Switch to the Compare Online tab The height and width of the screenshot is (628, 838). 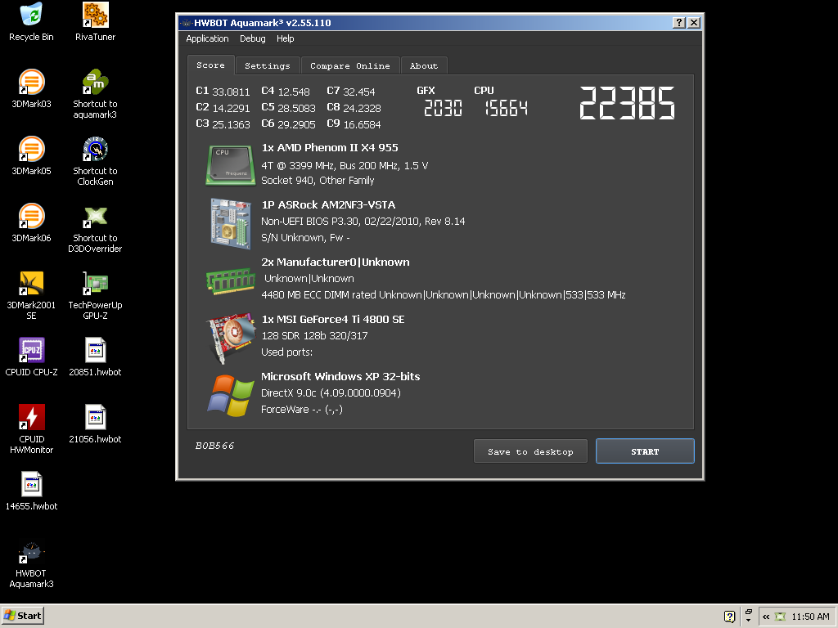(x=350, y=65)
